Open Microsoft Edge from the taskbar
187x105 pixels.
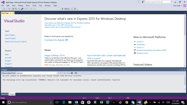tap(64, 102)
